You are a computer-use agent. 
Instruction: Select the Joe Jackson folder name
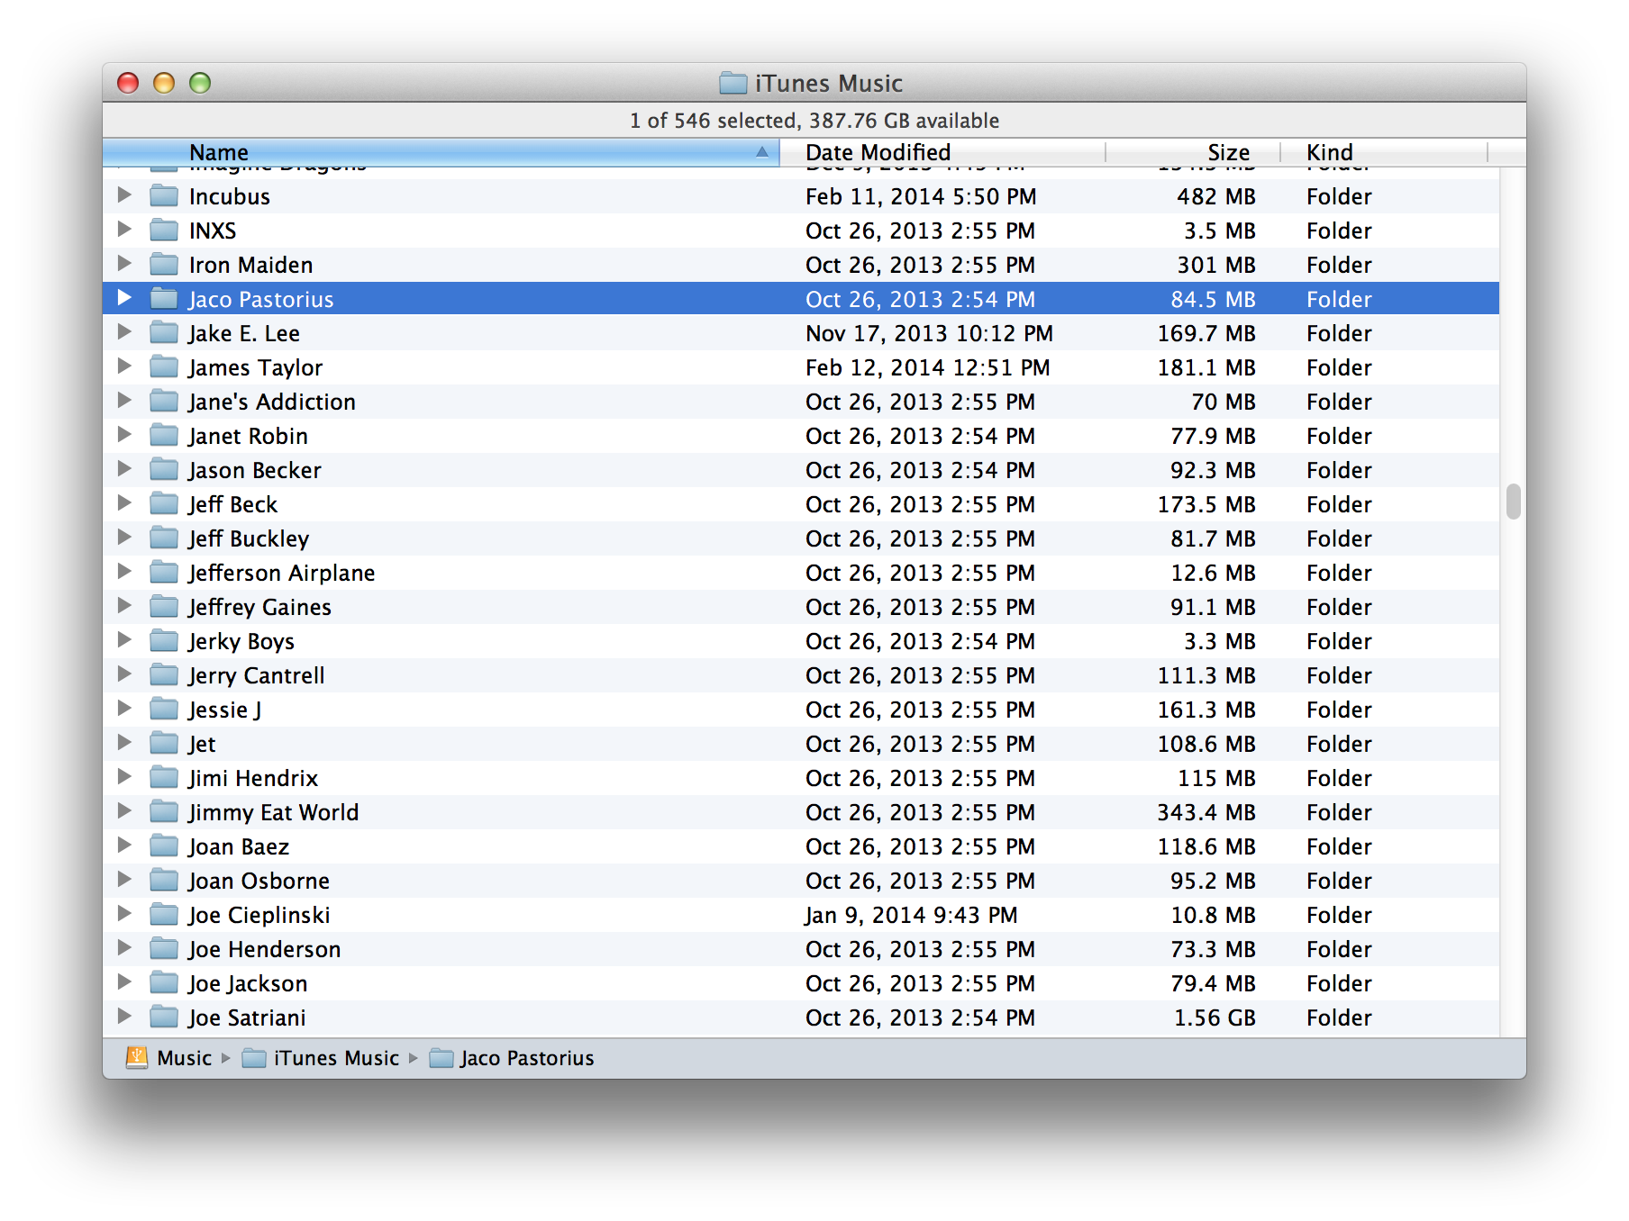point(248,983)
